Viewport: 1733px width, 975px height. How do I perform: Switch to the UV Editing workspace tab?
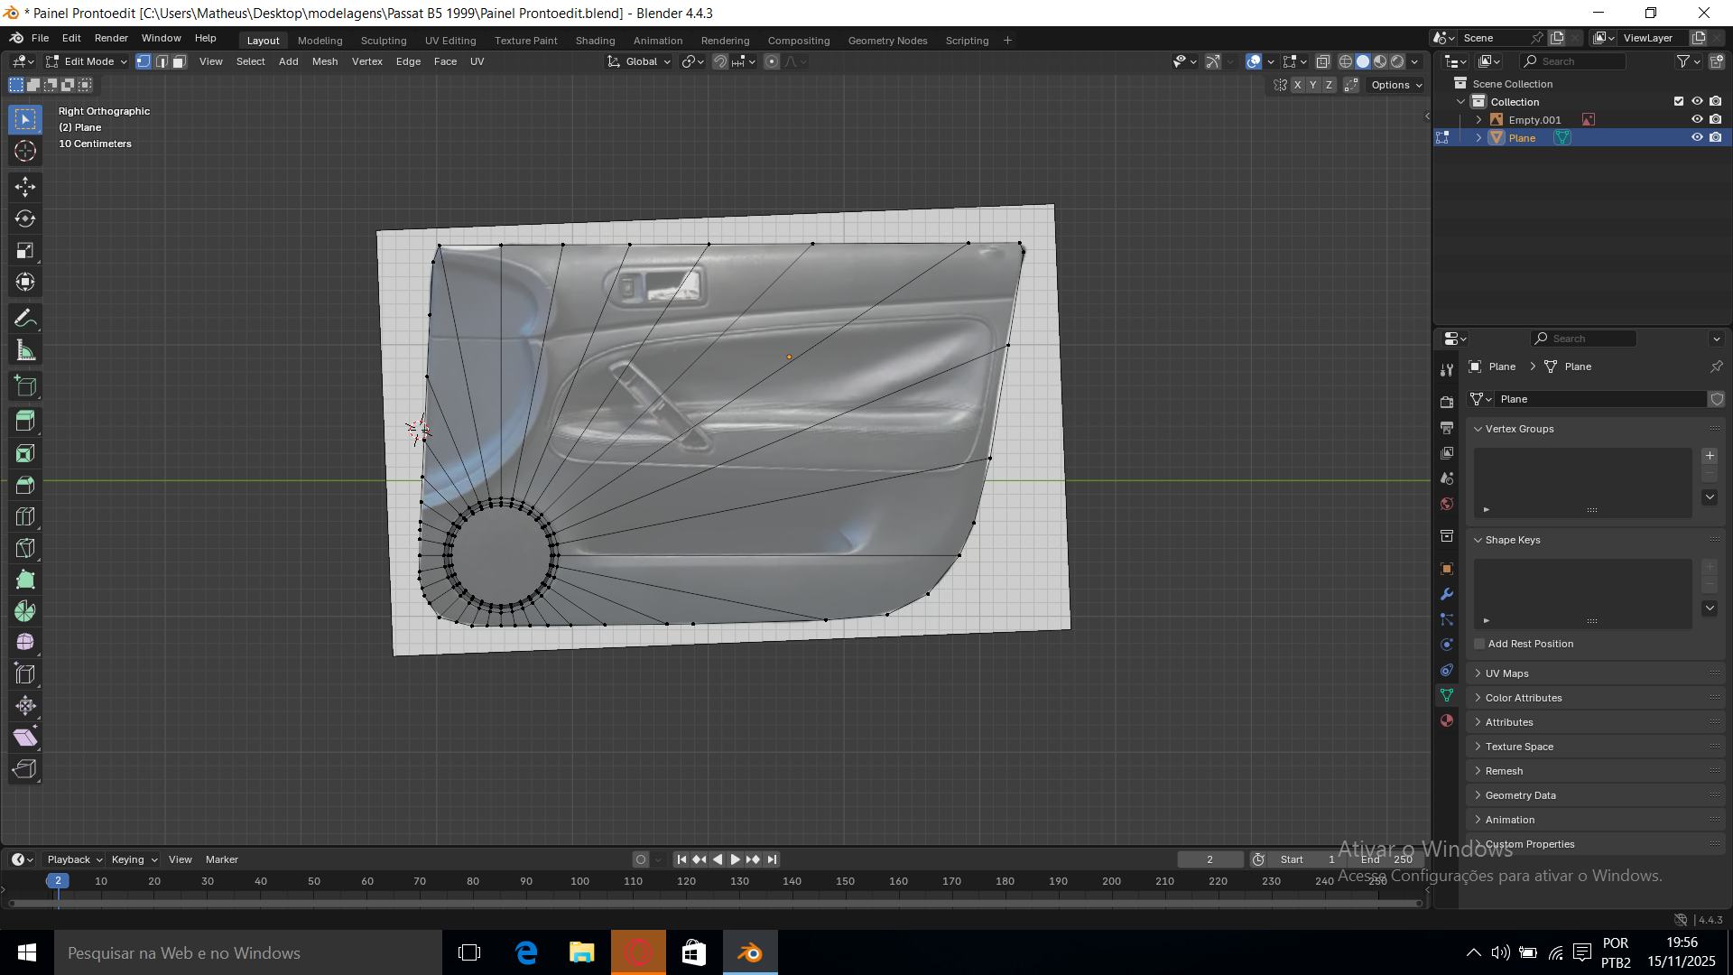449,41
